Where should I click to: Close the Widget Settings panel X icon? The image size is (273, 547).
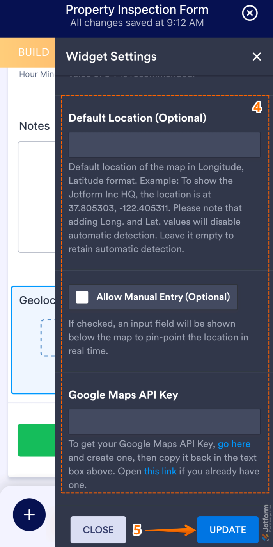[x=257, y=57]
